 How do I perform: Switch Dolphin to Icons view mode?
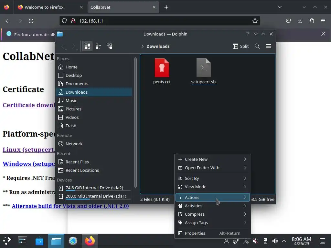(x=87, y=46)
